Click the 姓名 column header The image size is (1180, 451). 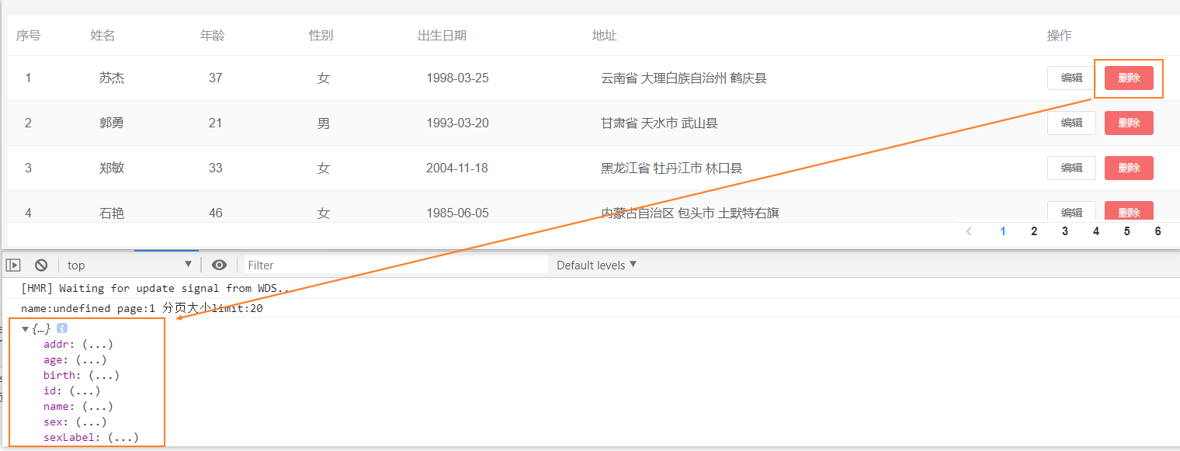pyautogui.click(x=102, y=36)
